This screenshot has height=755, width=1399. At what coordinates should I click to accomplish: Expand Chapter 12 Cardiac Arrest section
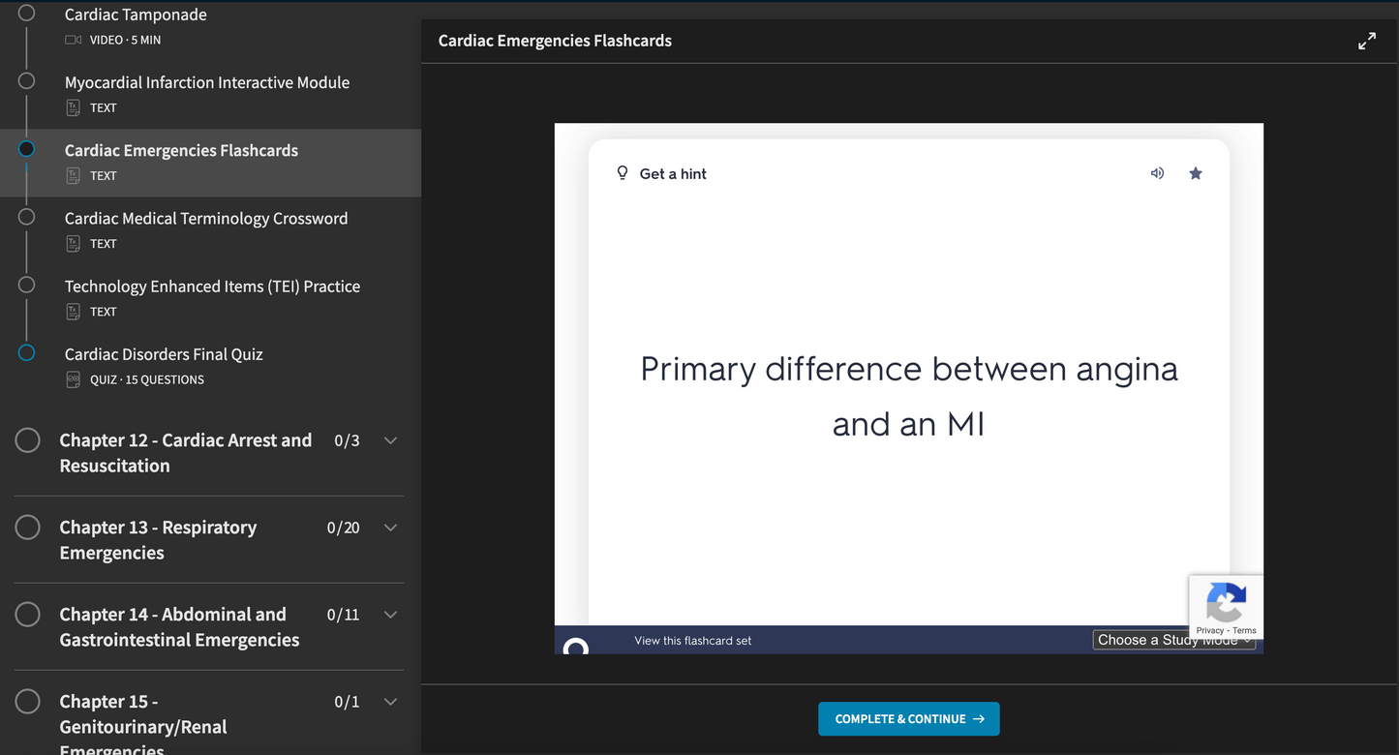[x=390, y=440]
